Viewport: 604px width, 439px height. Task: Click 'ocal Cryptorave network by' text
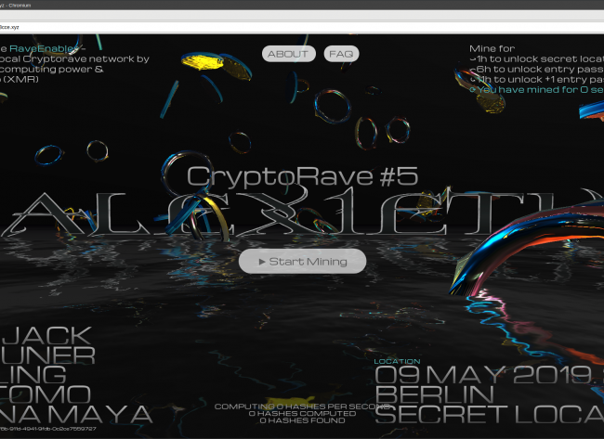[74, 58]
